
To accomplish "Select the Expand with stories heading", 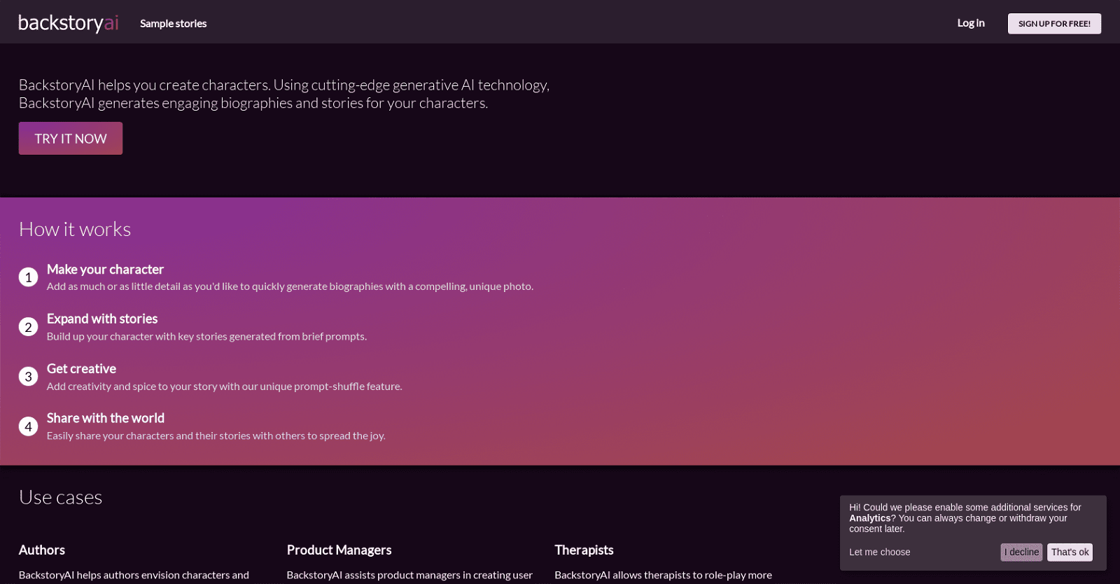I will [x=102, y=319].
